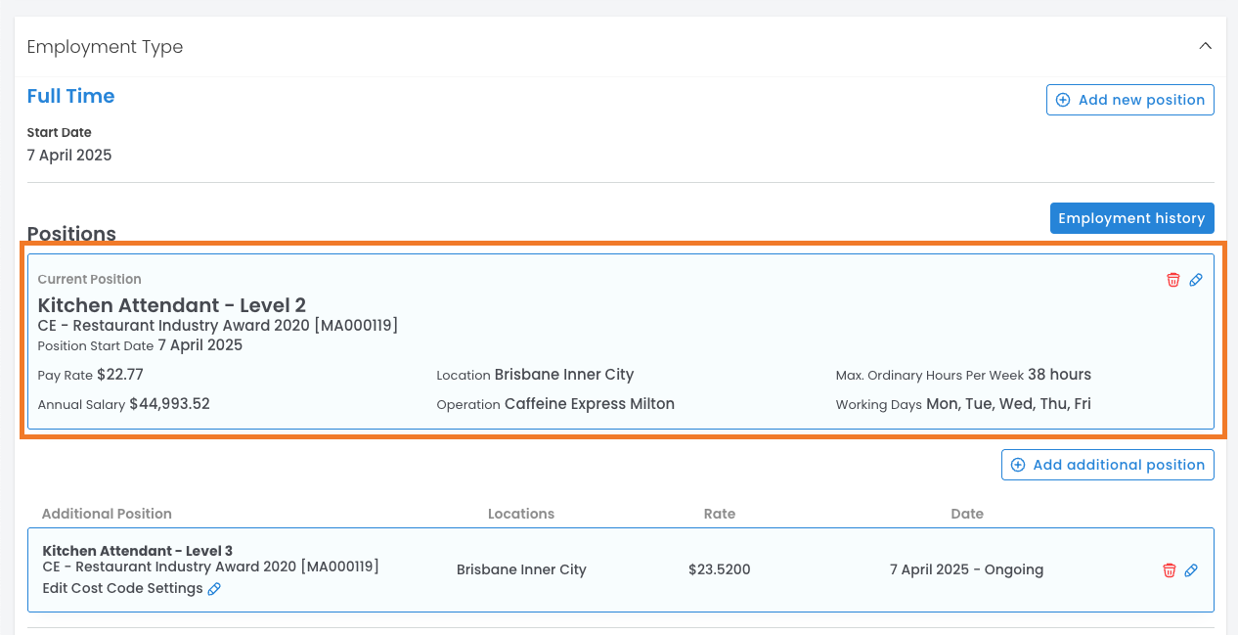
Task: Click the Additional Position column header
Action: coord(107,514)
